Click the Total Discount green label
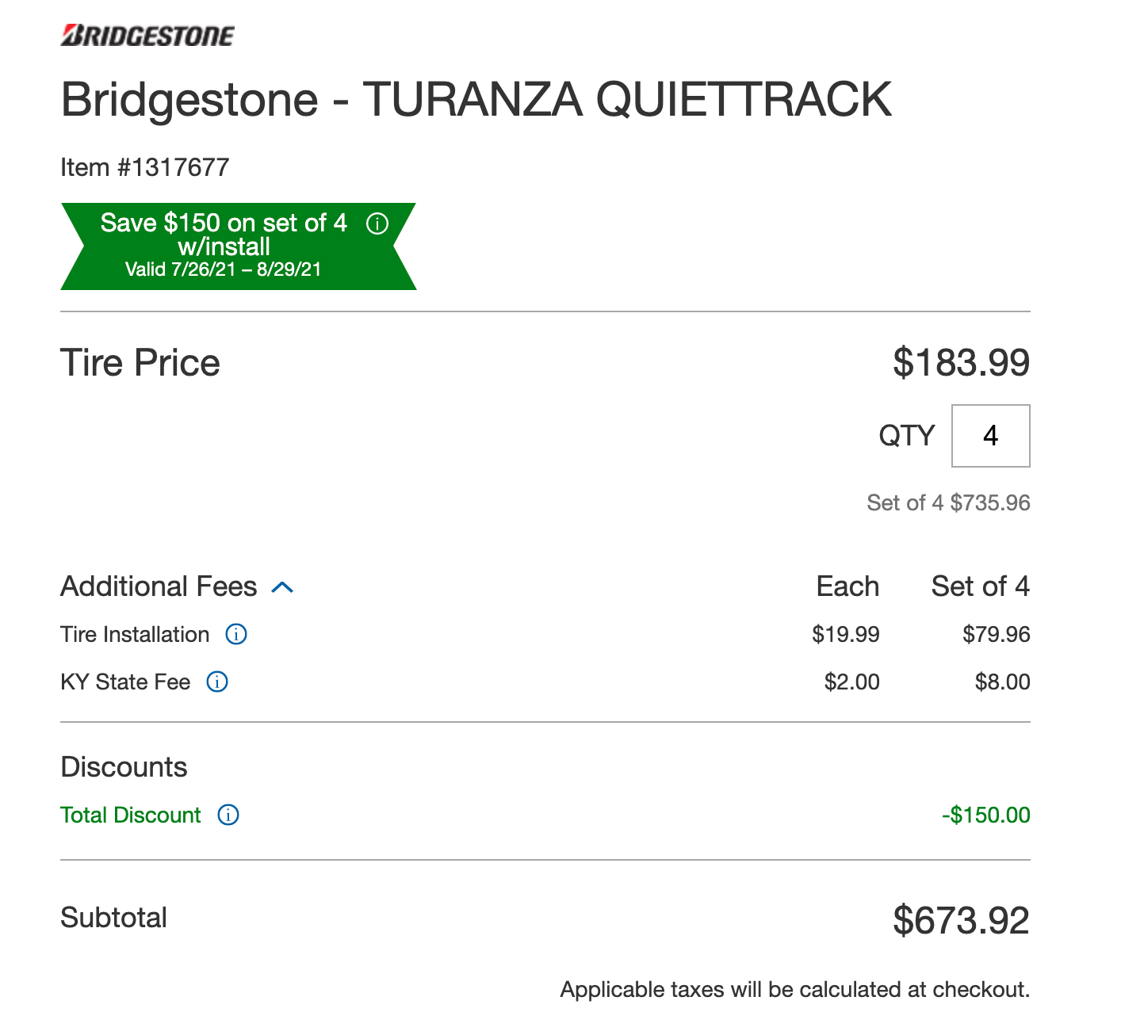Image resolution: width=1121 pixels, height=1035 pixels. (x=131, y=815)
